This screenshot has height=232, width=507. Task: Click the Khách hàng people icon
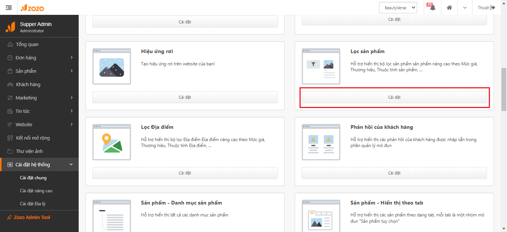tap(10, 84)
